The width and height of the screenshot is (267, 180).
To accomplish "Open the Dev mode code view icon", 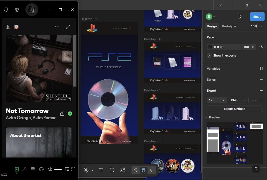I will (x=152, y=170).
